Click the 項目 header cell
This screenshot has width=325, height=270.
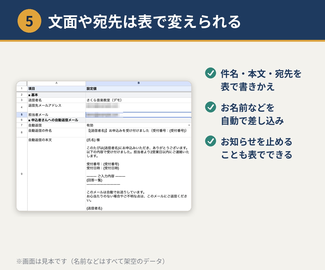pyautogui.click(x=56, y=88)
